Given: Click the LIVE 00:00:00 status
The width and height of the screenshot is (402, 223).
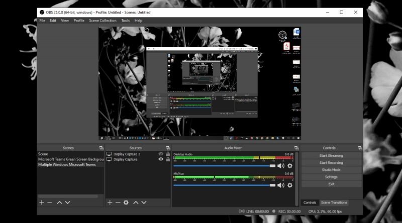Looking at the screenshot, I should tap(257, 211).
